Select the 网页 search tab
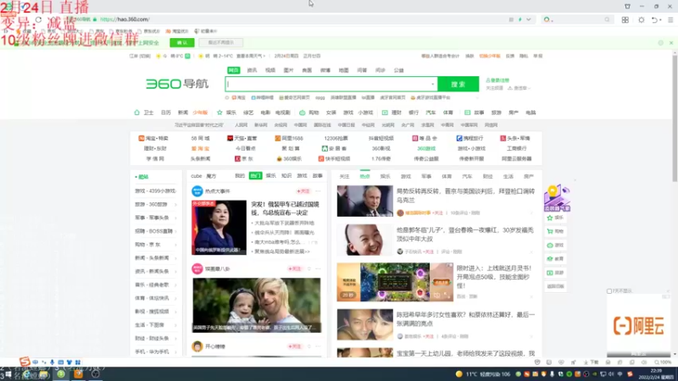The width and height of the screenshot is (678, 381). tap(234, 70)
